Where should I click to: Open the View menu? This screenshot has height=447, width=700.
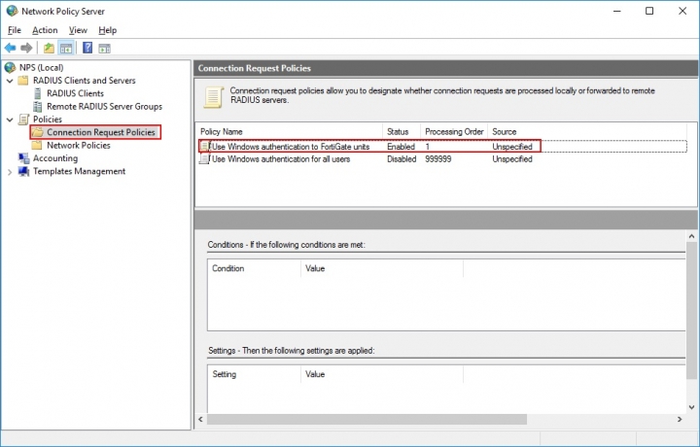[x=78, y=30]
